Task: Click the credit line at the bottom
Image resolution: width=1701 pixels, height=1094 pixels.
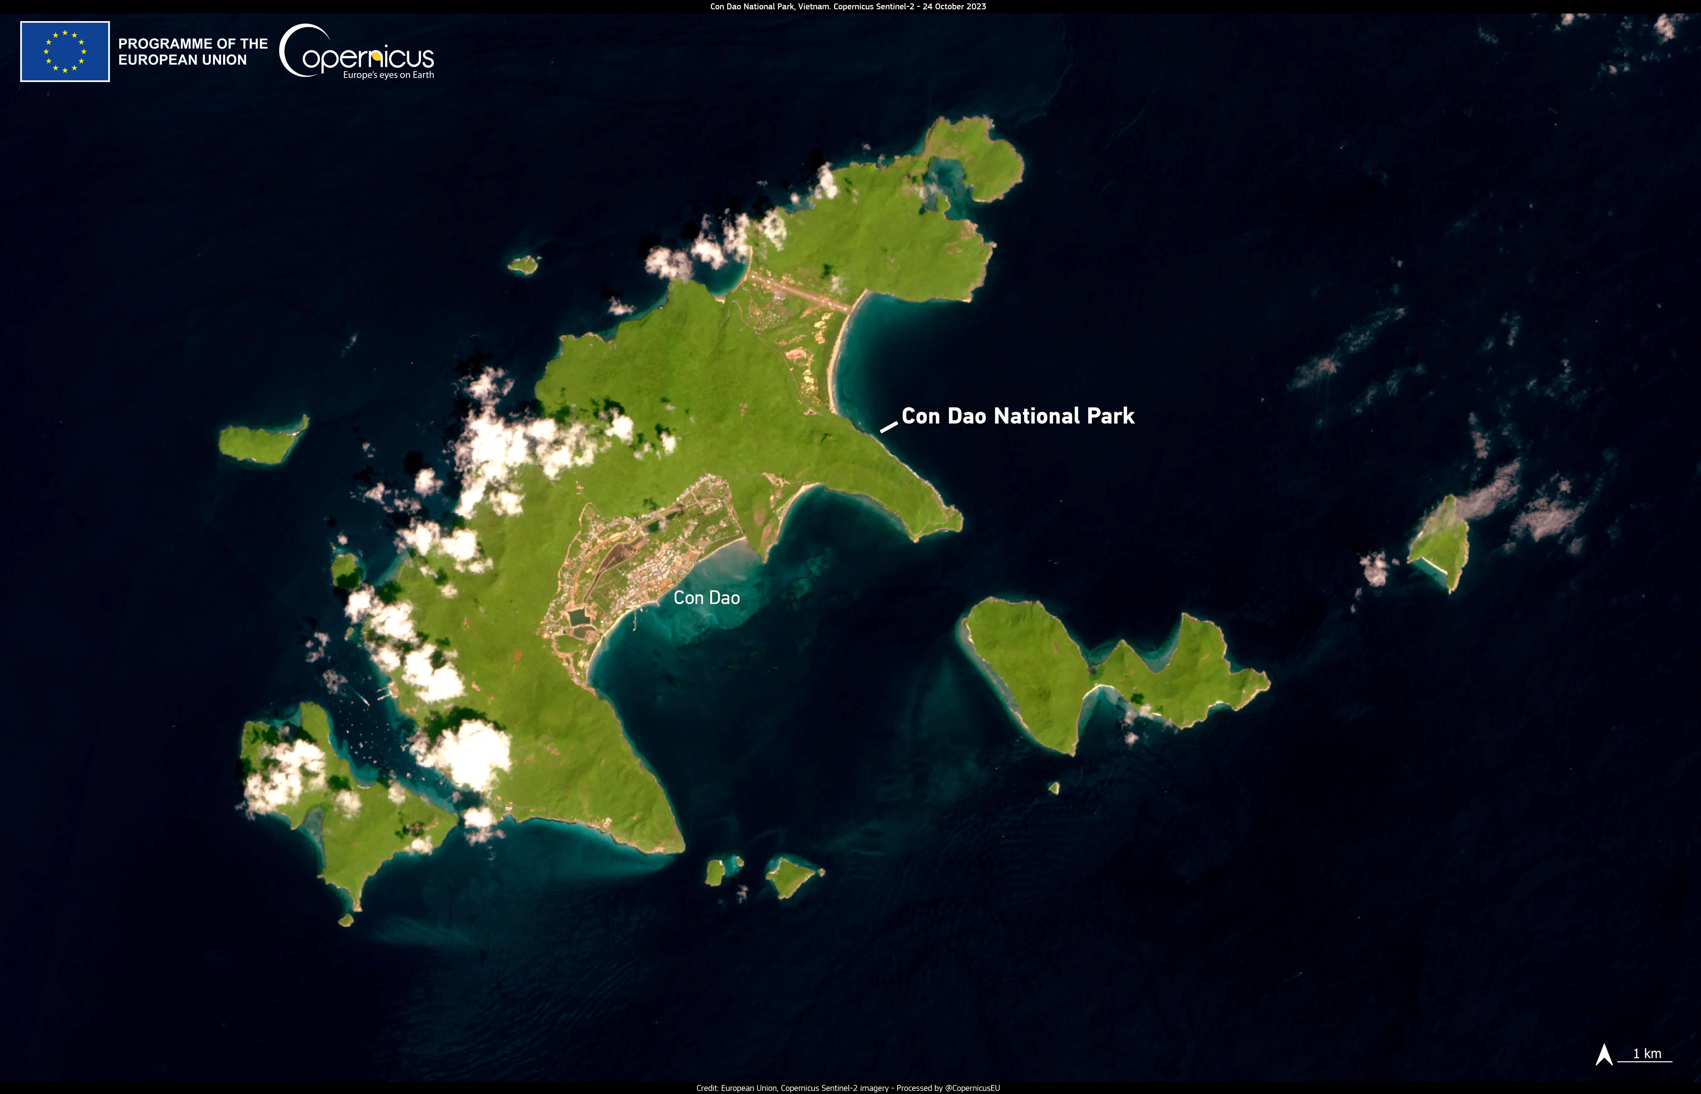Action: [848, 1087]
